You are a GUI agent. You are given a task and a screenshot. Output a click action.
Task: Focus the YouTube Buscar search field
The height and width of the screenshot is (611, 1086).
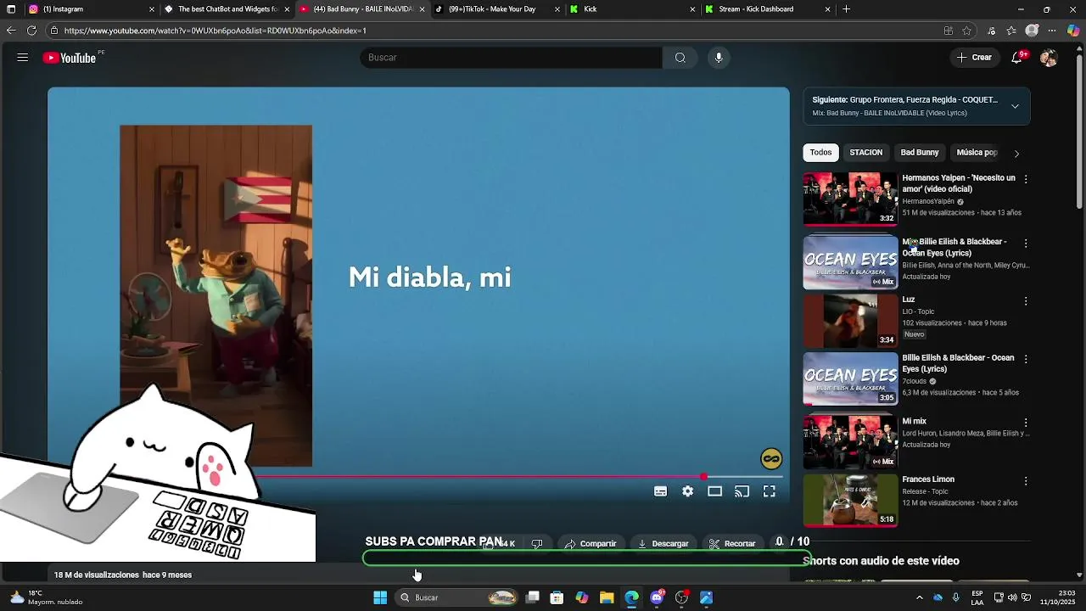pyautogui.click(x=511, y=58)
